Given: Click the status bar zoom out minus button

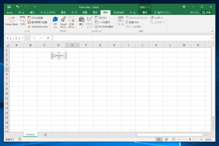Looking at the screenshot, I should 179,139.
